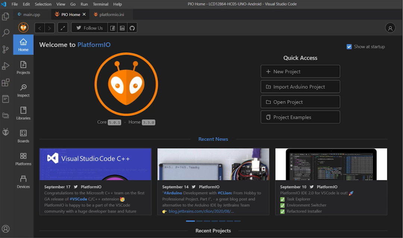Open Visual Studio Code C++ news thumbnail
This screenshot has height=238, width=403.
coord(96,164)
